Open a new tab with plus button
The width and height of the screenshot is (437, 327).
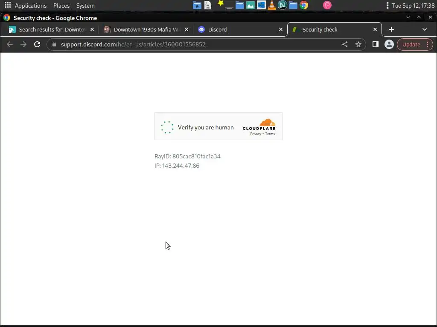click(391, 29)
